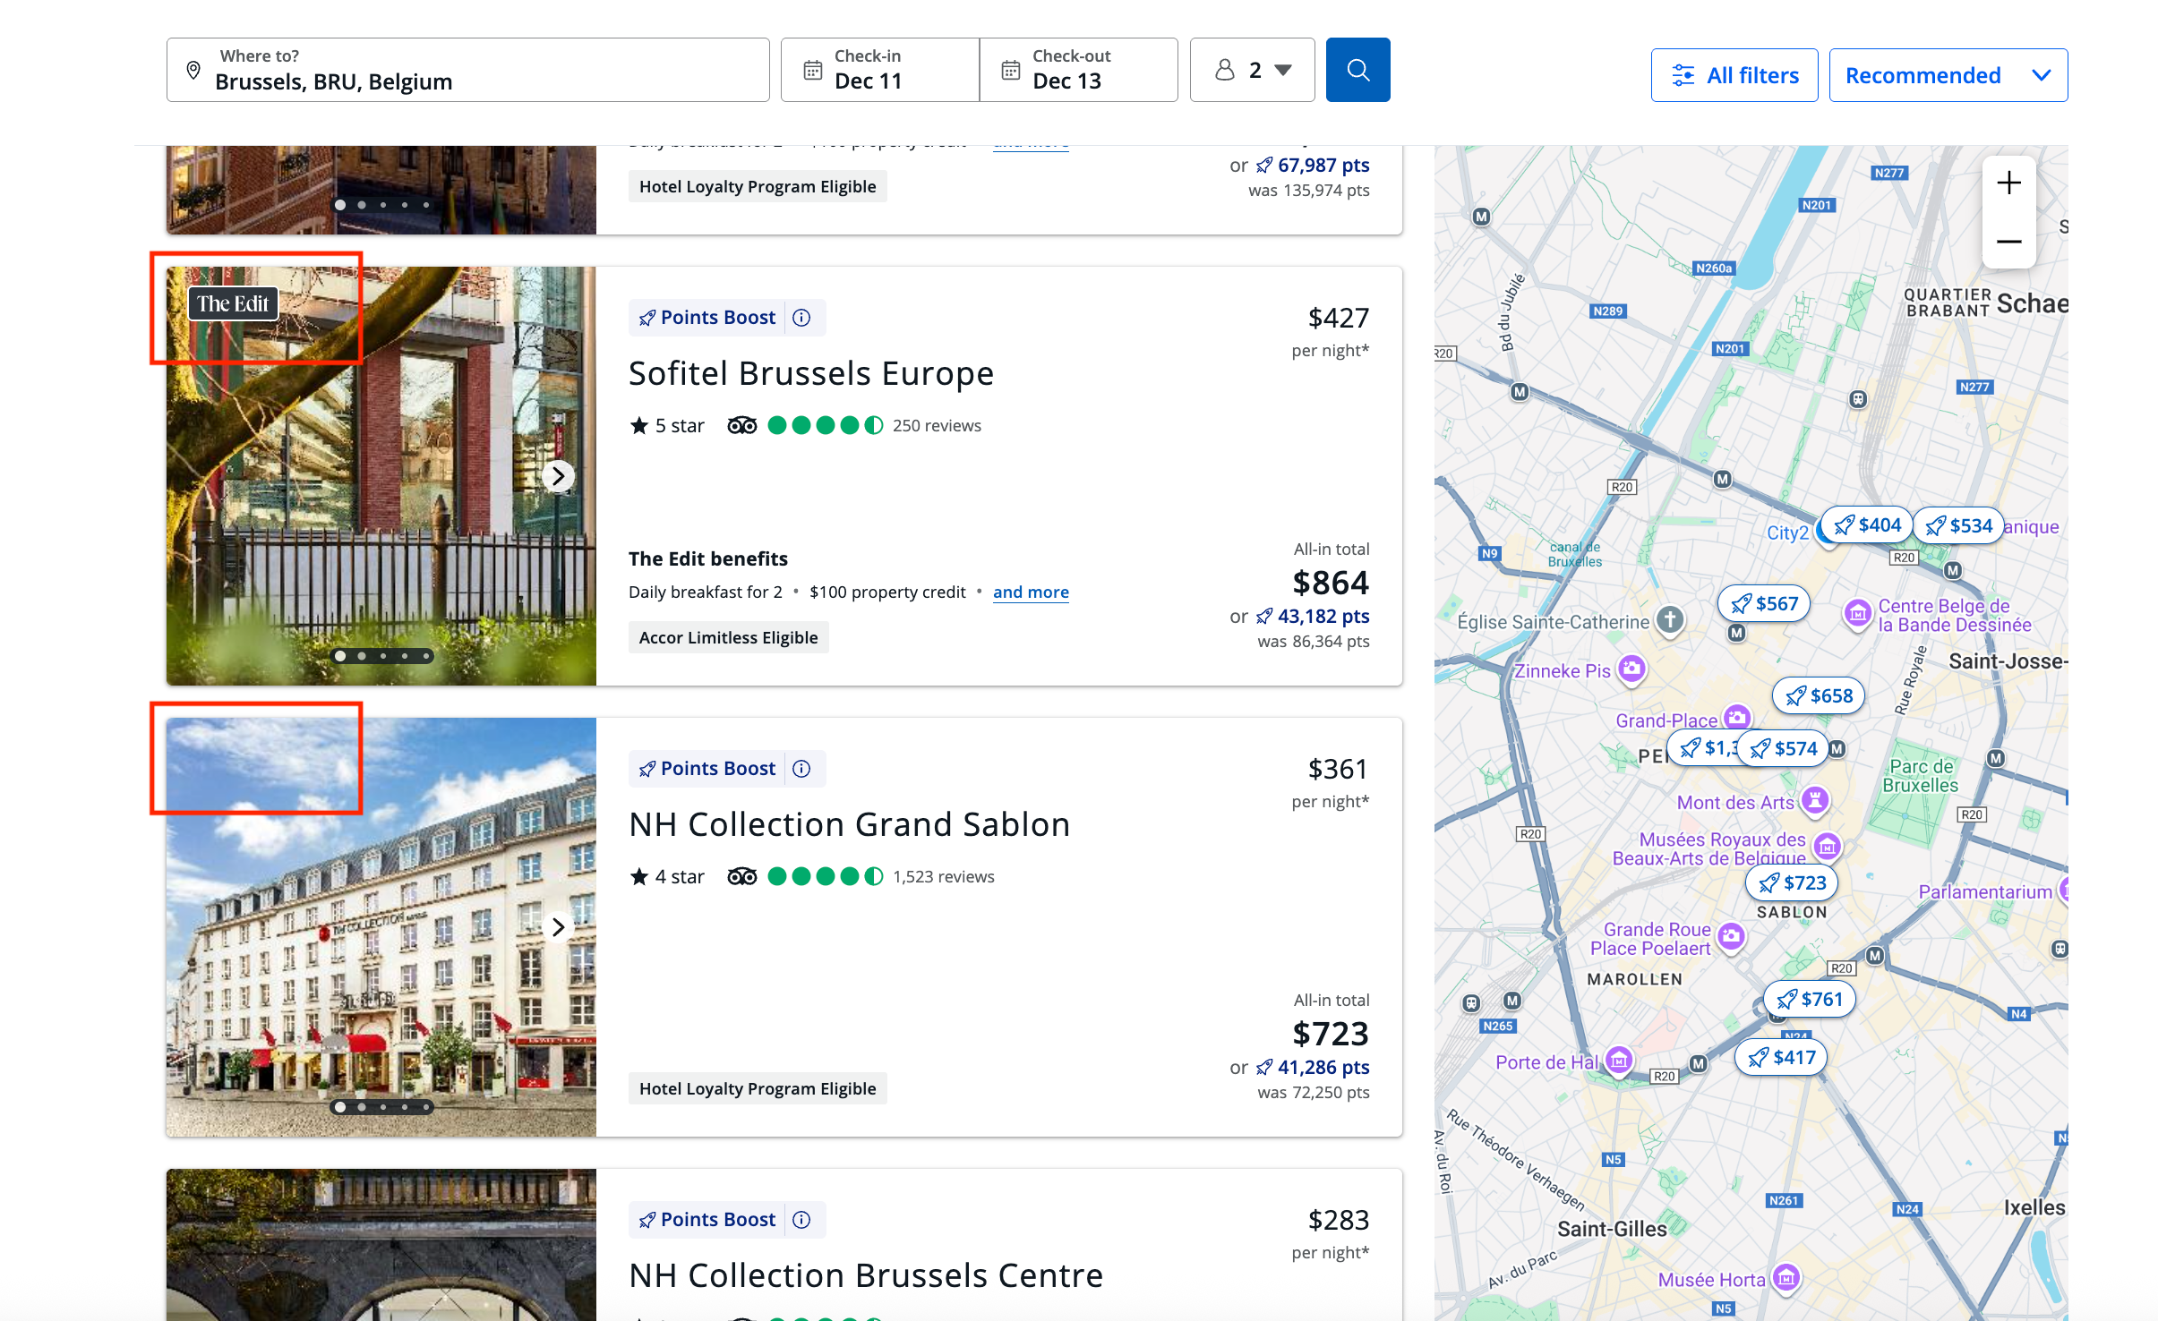The width and height of the screenshot is (2158, 1321).
Task: Click the $761 map price marker
Action: (x=1810, y=1000)
